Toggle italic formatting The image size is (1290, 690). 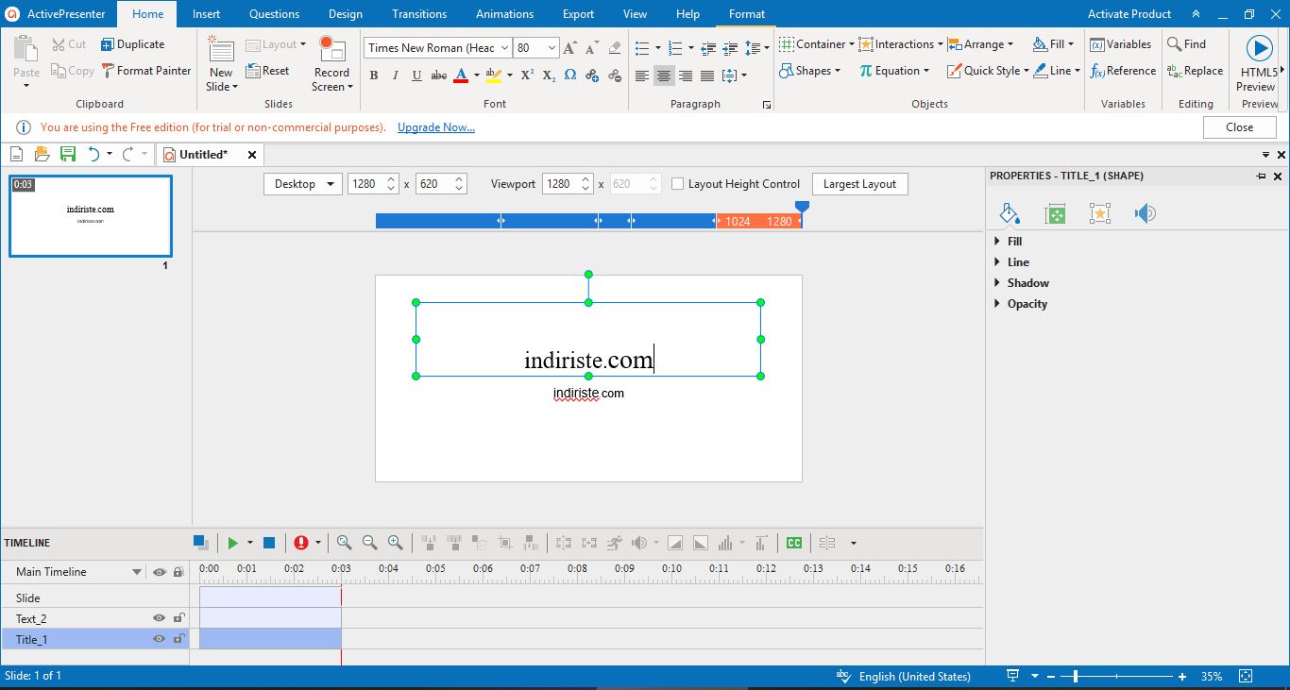[x=395, y=76]
